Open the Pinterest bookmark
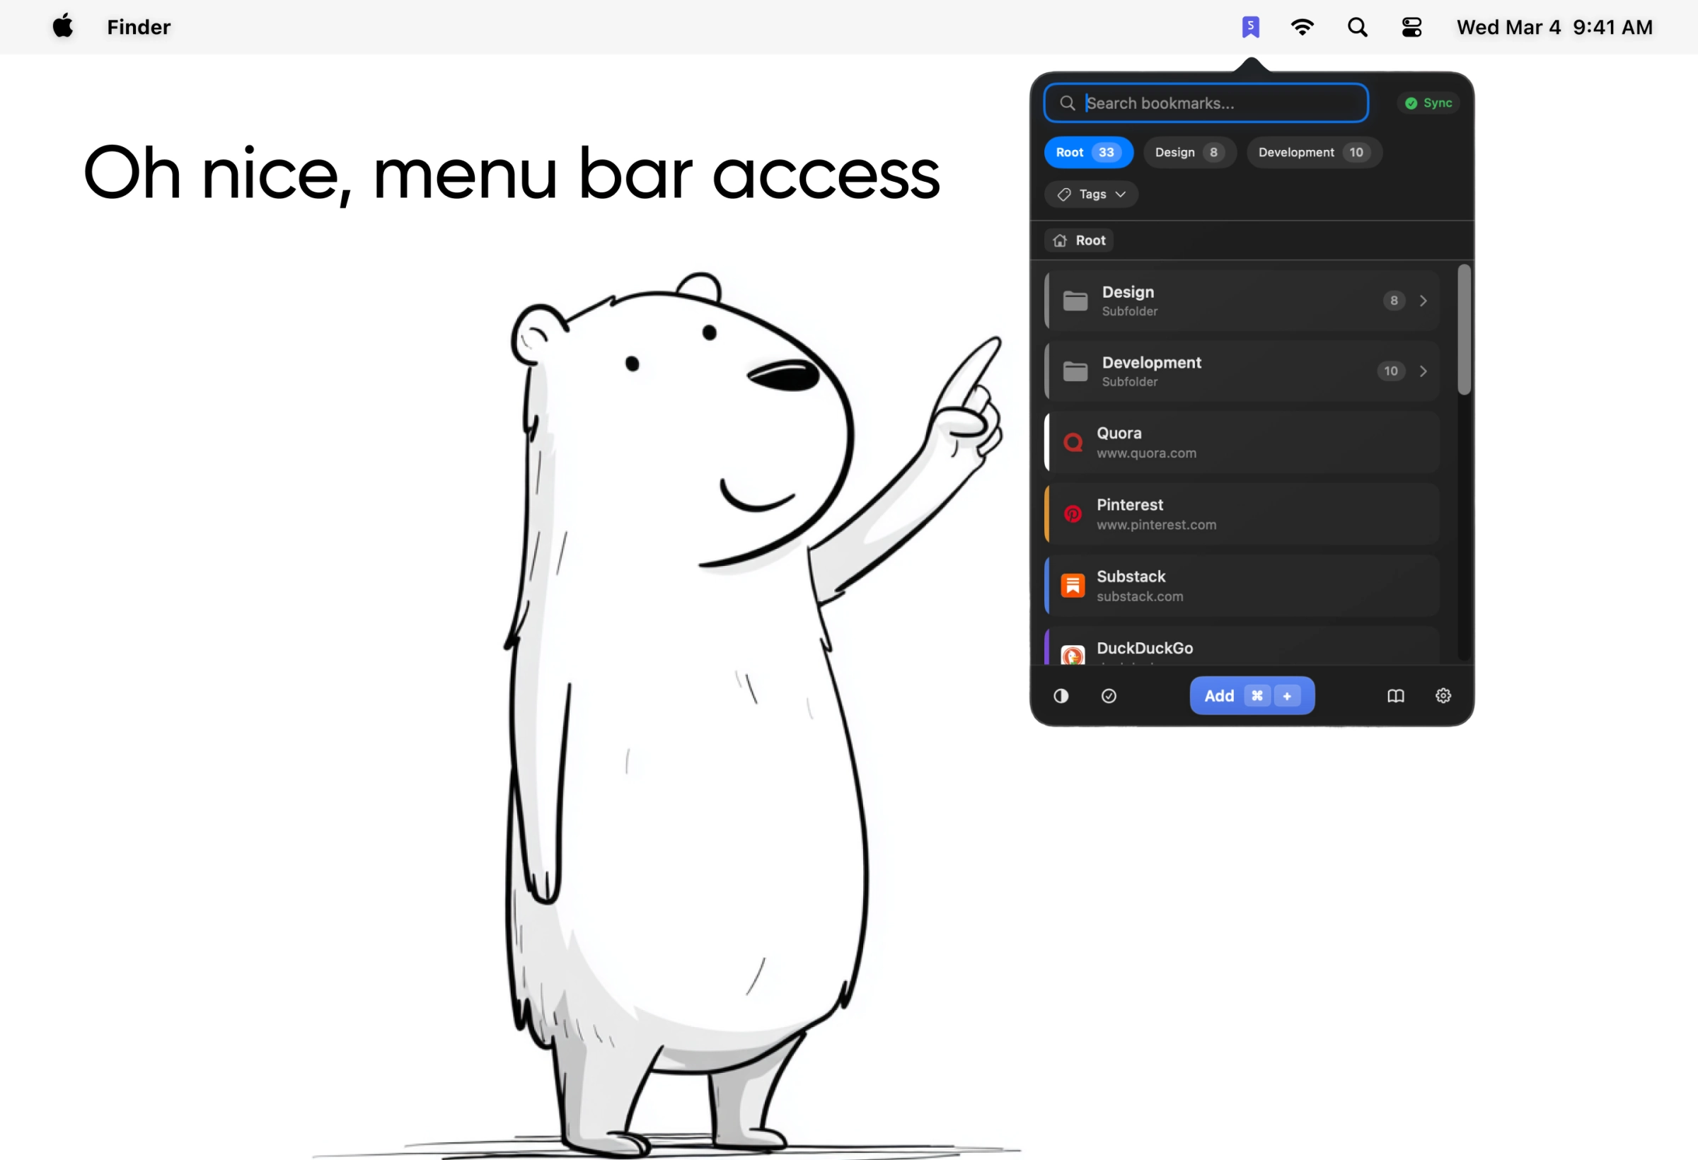 click(x=1242, y=514)
